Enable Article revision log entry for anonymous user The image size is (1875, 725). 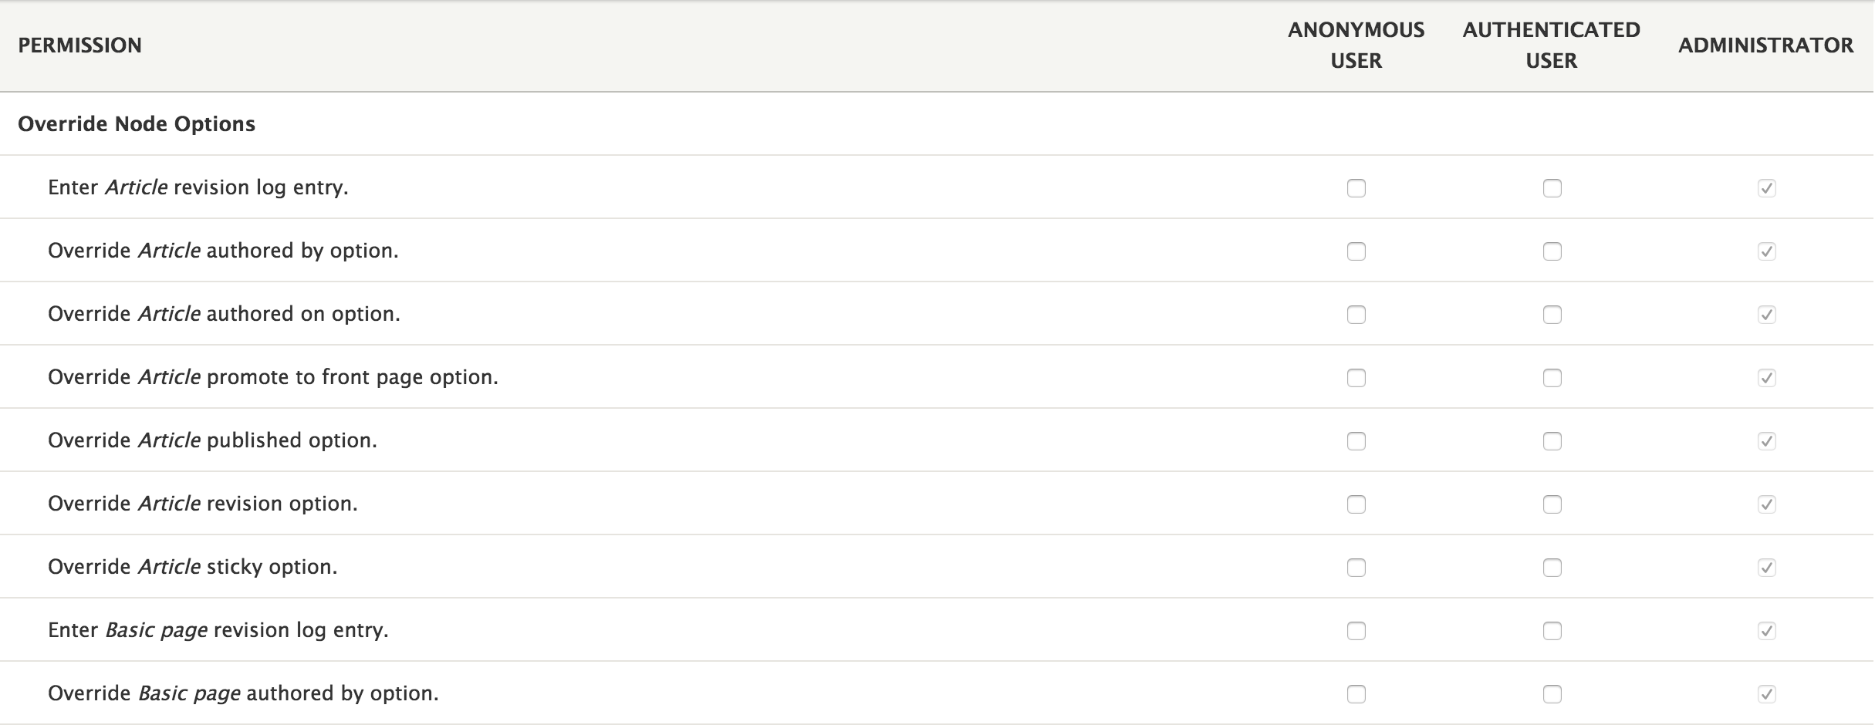[1356, 188]
